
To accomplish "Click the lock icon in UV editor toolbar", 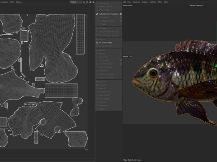I will coord(87,2).
